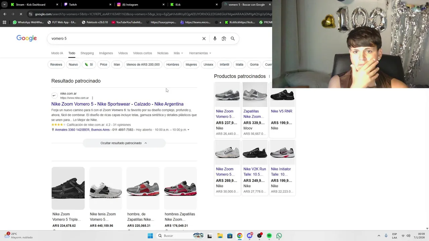This screenshot has width=429, height=241.
Task: Open Nike V2K Run product card
Action: coord(255,167)
